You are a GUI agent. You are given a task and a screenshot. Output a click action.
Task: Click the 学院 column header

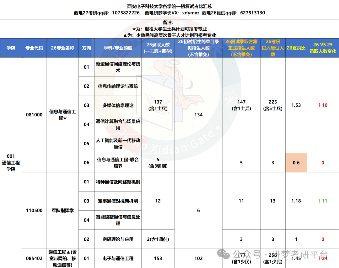click(x=11, y=48)
